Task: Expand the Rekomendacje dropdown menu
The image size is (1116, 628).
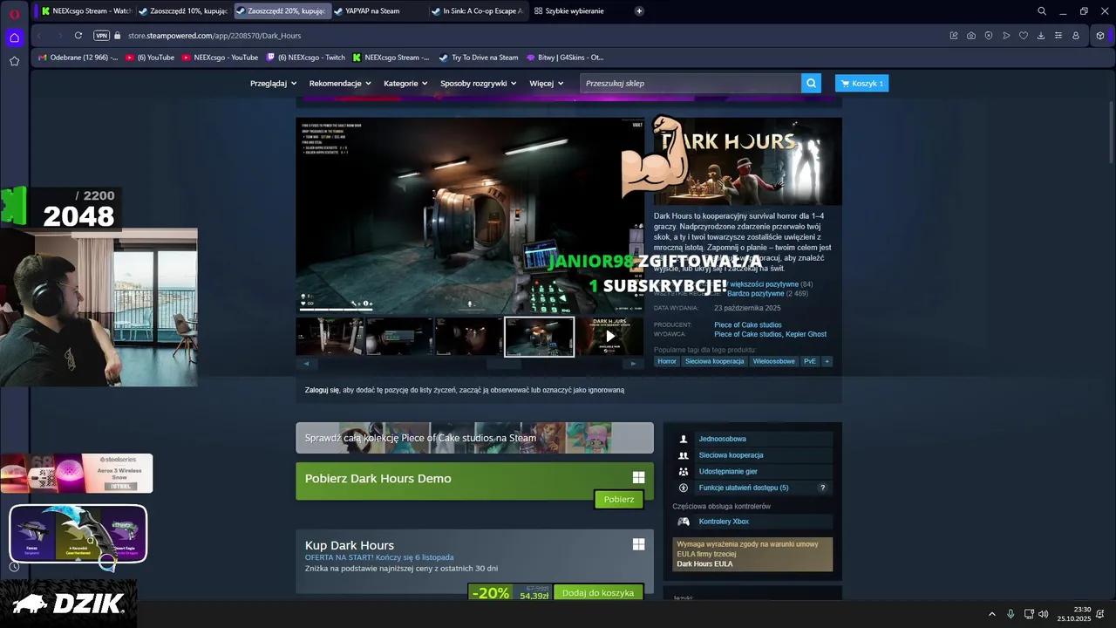Action: click(x=340, y=84)
